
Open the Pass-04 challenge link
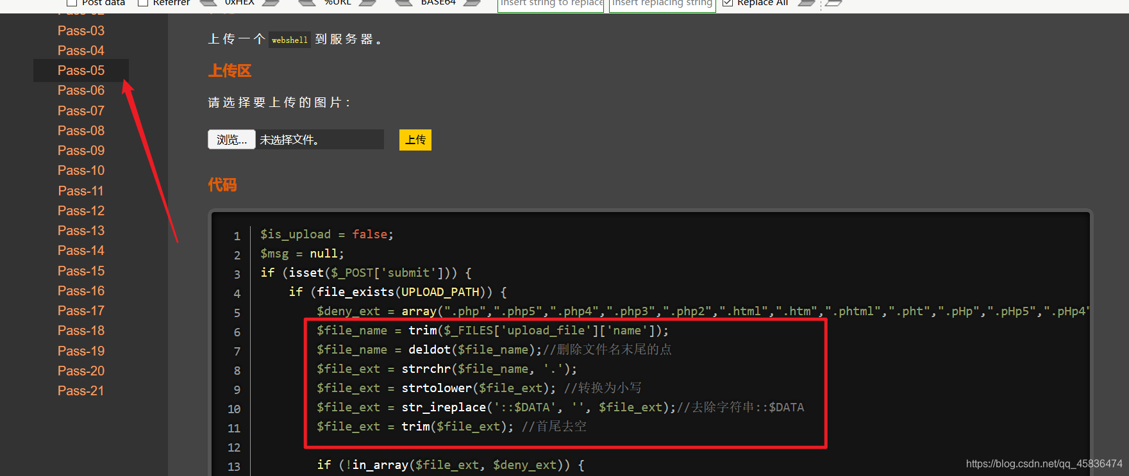pos(81,51)
